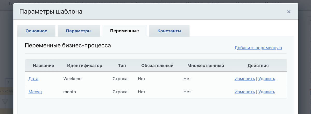Click the Обязательный column header

(157, 66)
